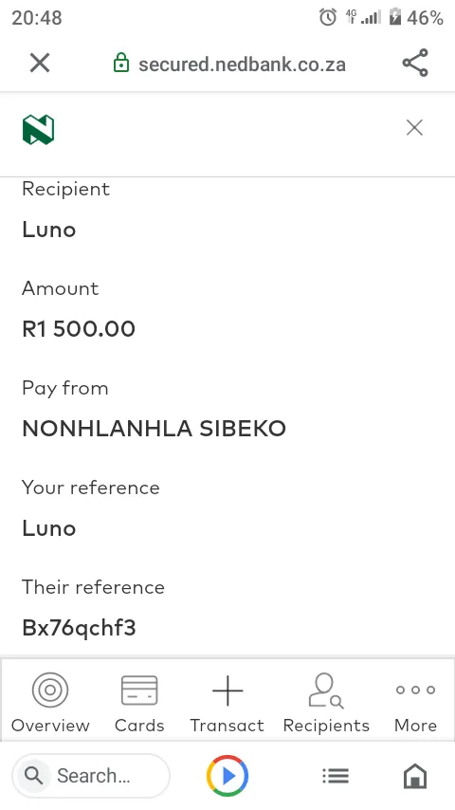This screenshot has height=810, width=455.
Task: Open the More three-dot menu
Action: click(x=415, y=690)
